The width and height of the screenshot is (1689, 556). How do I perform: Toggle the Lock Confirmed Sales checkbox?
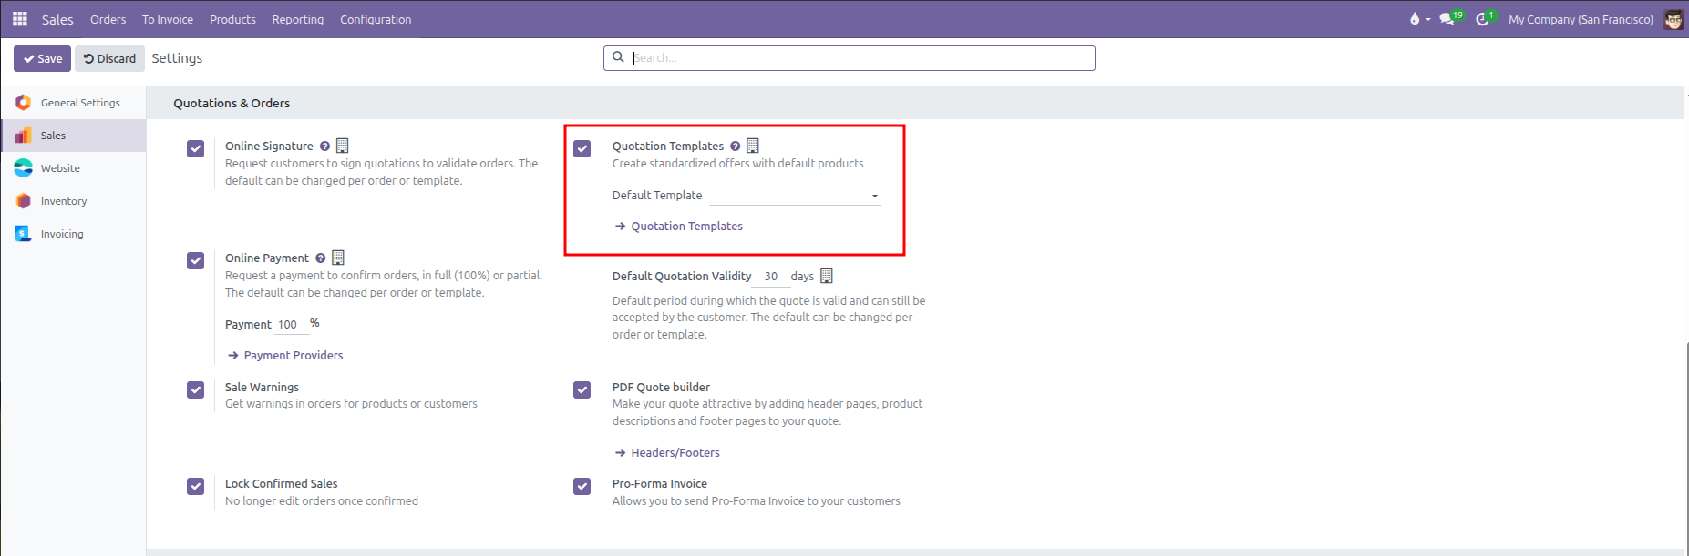tap(195, 486)
